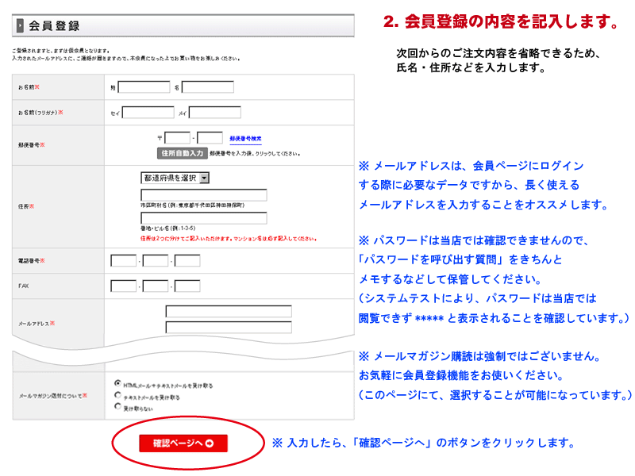Image resolution: width=635 pixels, height=476 pixels.
Task: Click the upper メールアドレス input field
Action: 229,311
